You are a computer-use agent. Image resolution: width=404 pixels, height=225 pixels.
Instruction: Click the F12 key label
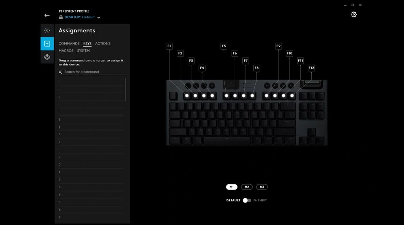(311, 68)
